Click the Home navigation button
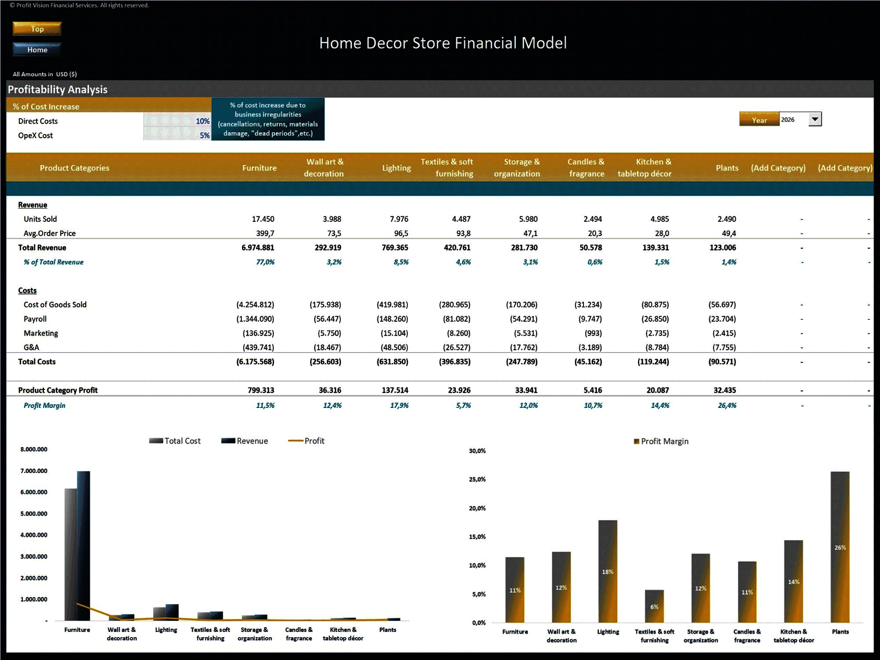The height and width of the screenshot is (660, 880). [37, 49]
